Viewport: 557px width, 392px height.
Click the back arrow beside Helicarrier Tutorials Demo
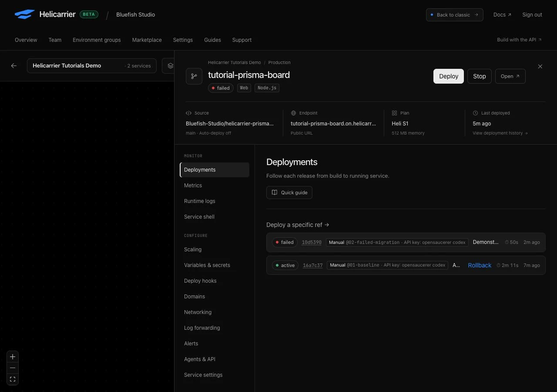14,66
